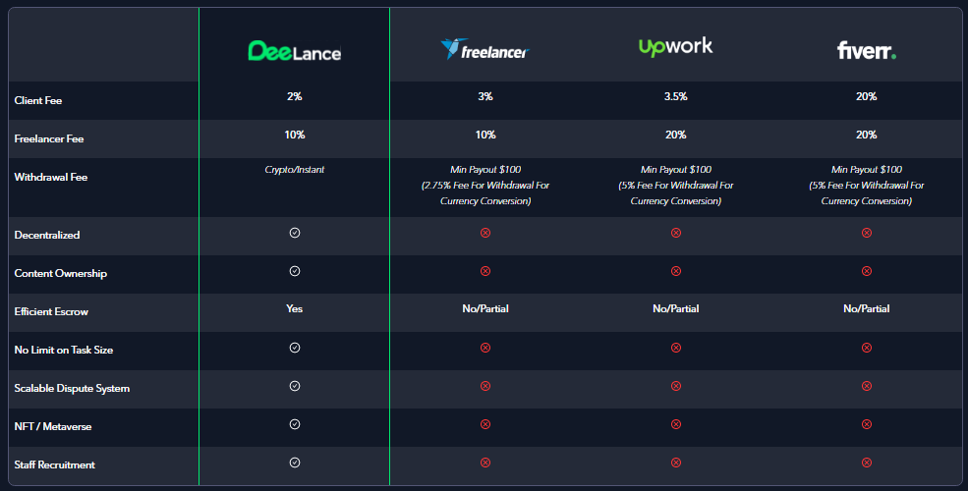
Task: Click fiverr's 20% client fee value
Action: click(x=866, y=96)
